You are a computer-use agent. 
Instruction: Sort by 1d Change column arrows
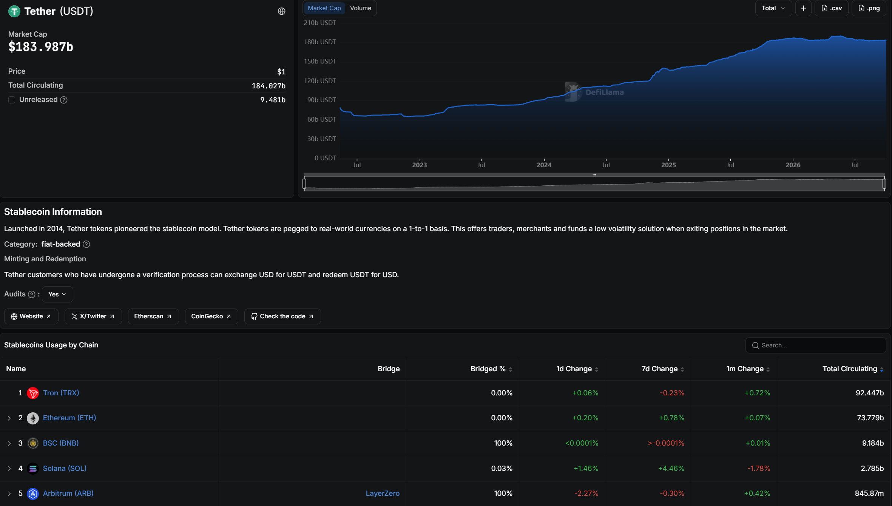pyautogui.click(x=597, y=369)
